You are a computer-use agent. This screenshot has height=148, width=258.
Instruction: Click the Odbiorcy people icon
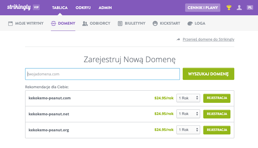pyautogui.click(x=85, y=23)
